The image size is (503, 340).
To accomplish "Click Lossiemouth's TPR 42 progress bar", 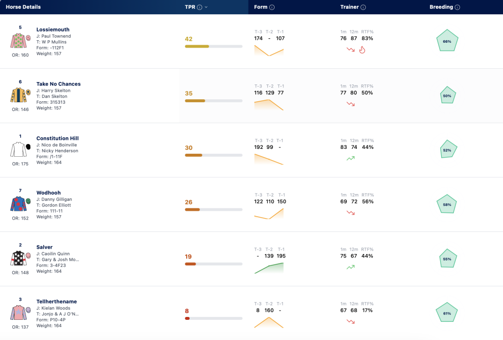I will (214, 47).
